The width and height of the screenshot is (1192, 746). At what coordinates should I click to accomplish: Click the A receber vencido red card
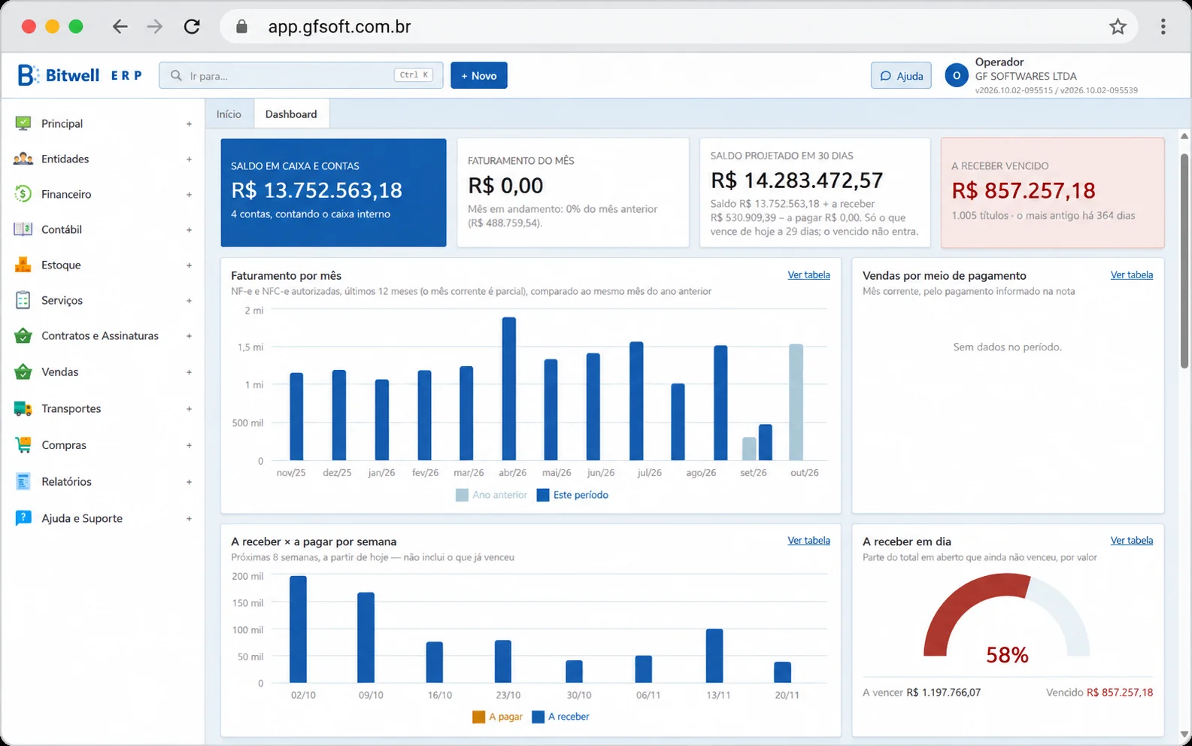pos(1052,193)
